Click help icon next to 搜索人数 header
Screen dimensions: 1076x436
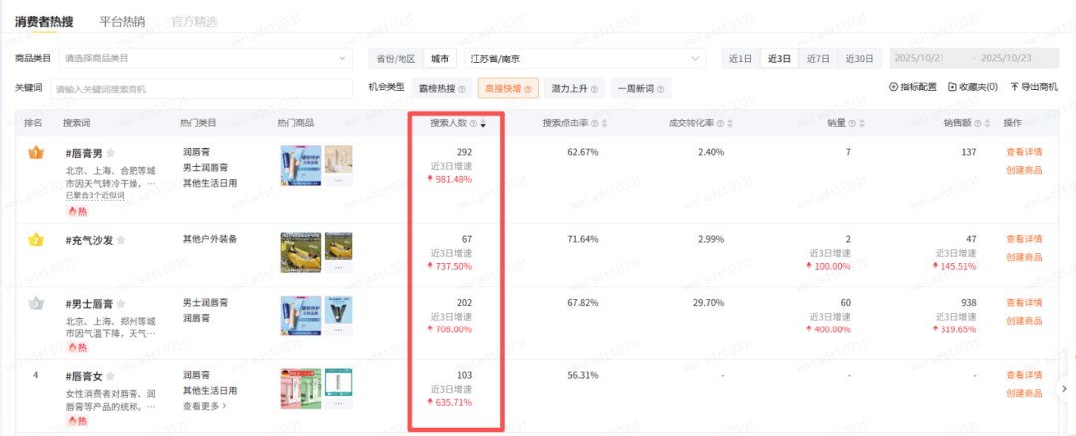pos(473,124)
